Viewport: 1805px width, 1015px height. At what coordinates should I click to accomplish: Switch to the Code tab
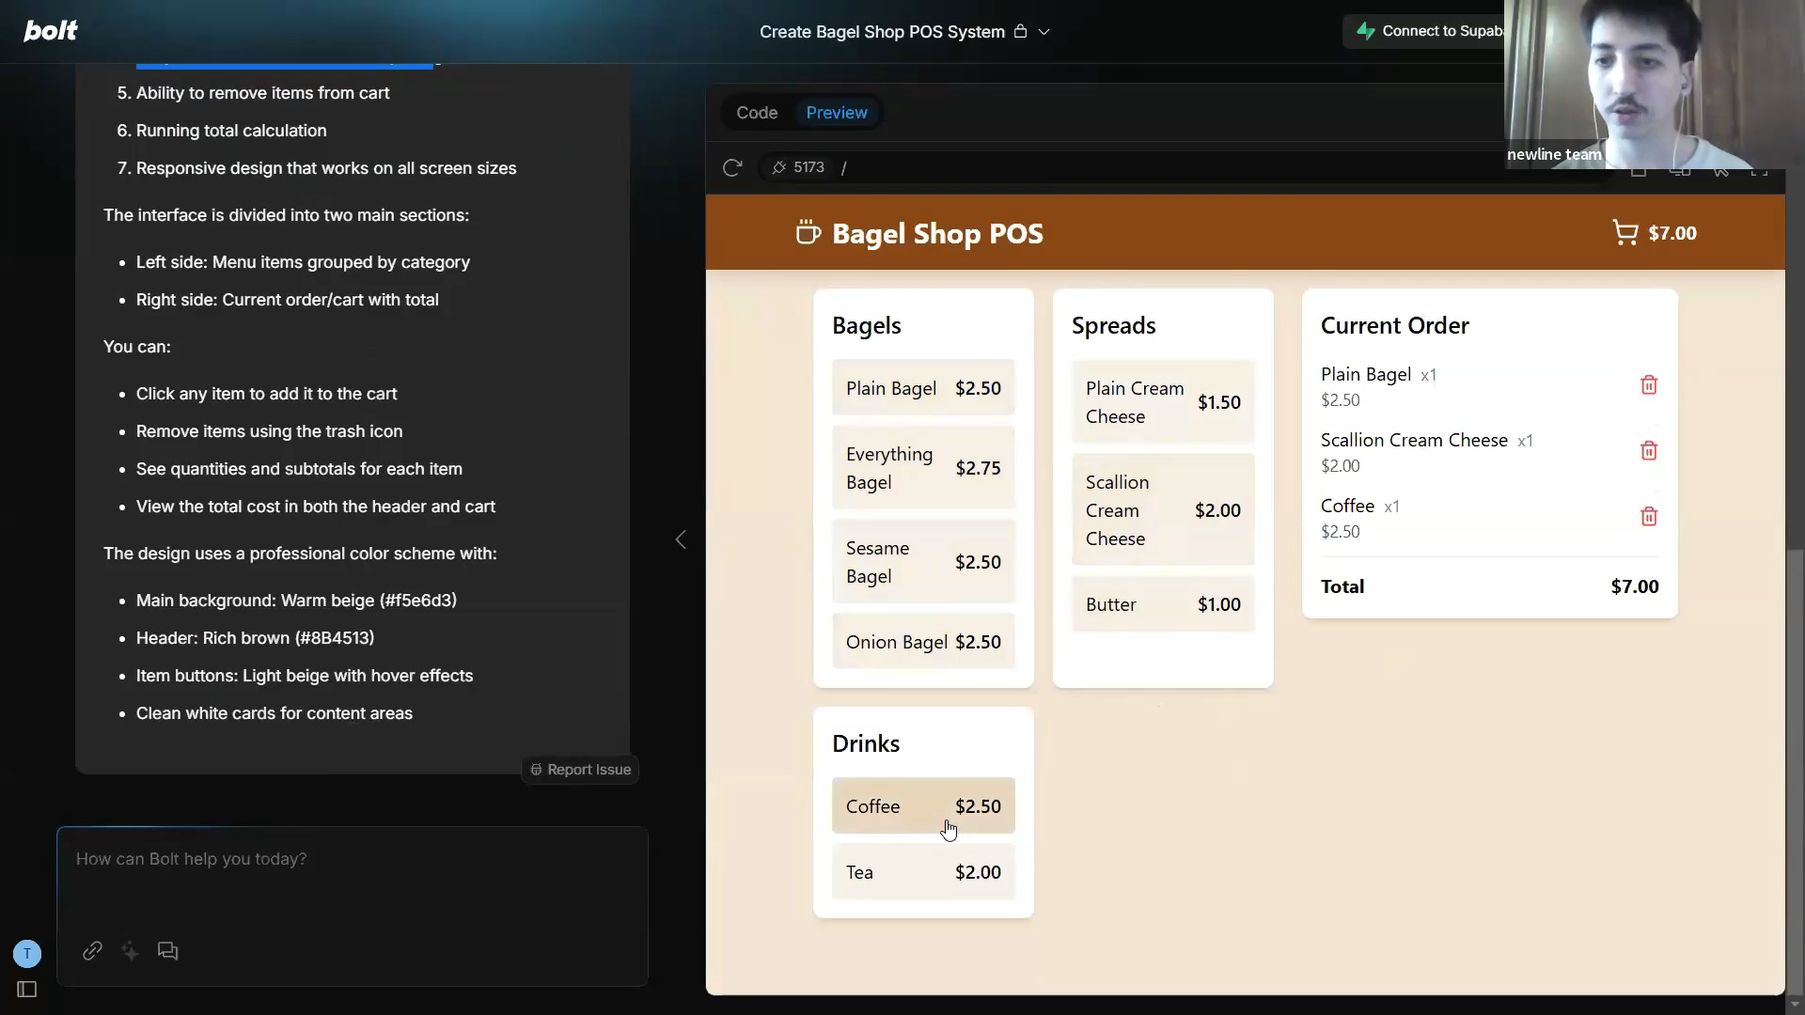(757, 113)
